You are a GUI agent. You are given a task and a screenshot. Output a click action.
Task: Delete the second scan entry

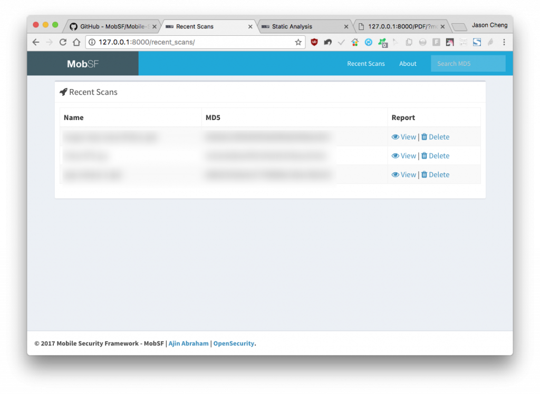pos(435,156)
